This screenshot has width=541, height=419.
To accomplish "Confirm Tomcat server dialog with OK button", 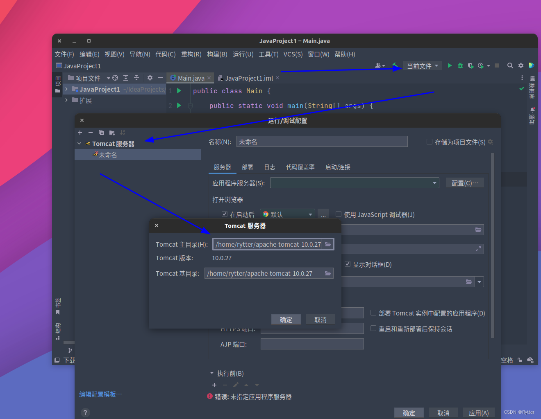I will [x=286, y=320].
